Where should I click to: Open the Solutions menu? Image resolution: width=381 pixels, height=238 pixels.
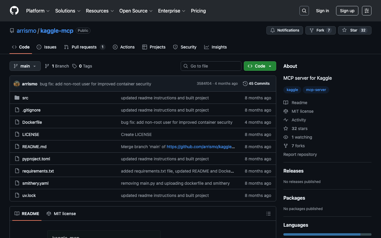pos(68,11)
